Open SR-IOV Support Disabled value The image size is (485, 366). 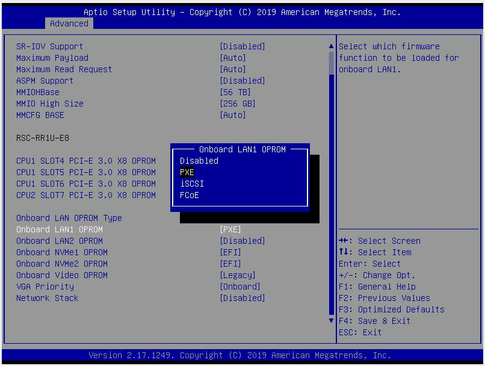coord(242,46)
